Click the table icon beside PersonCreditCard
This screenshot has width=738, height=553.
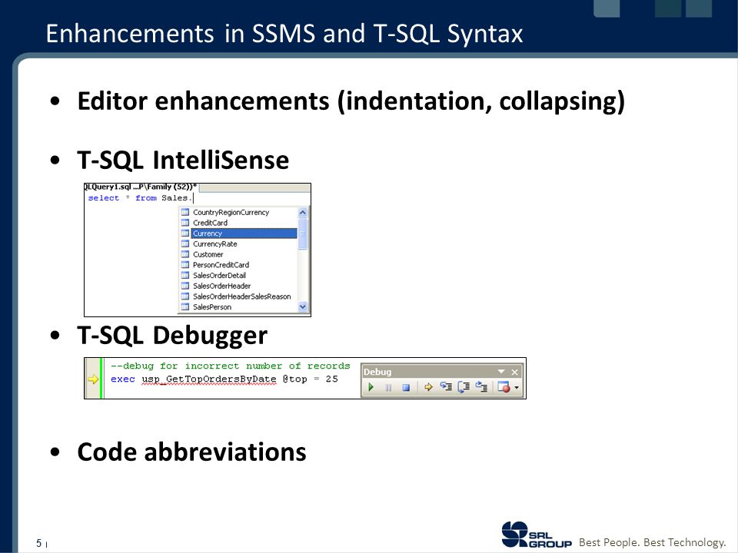point(185,265)
